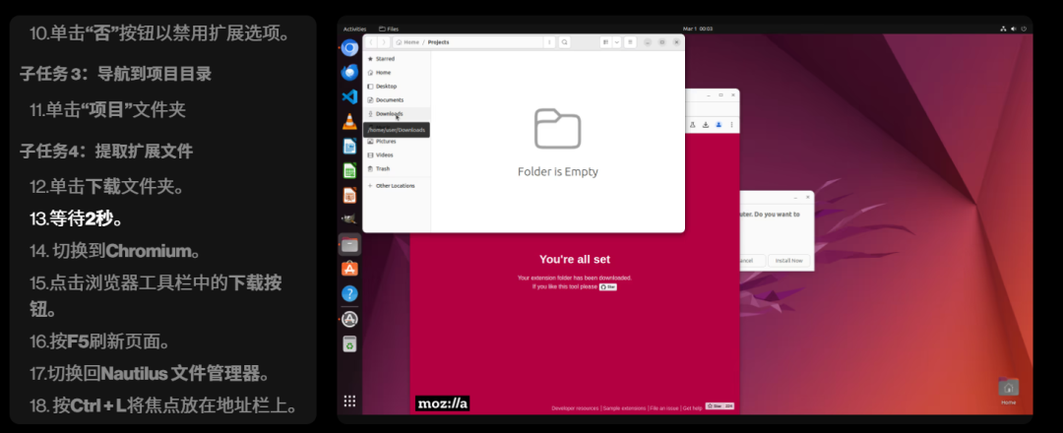1063x433 pixels.
Task: Launch LibreOffice Impress from dock
Action: [349, 195]
